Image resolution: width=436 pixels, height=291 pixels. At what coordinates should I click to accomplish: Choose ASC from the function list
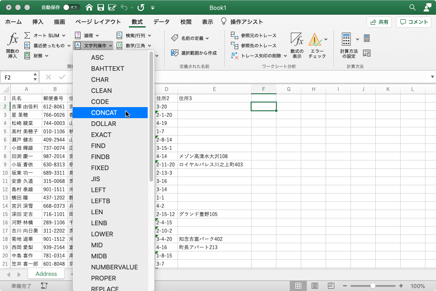pyautogui.click(x=110, y=57)
